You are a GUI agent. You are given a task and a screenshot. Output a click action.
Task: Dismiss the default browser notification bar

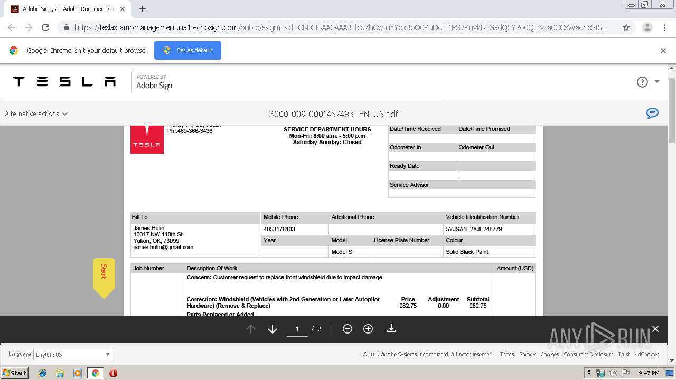pyautogui.click(x=663, y=51)
